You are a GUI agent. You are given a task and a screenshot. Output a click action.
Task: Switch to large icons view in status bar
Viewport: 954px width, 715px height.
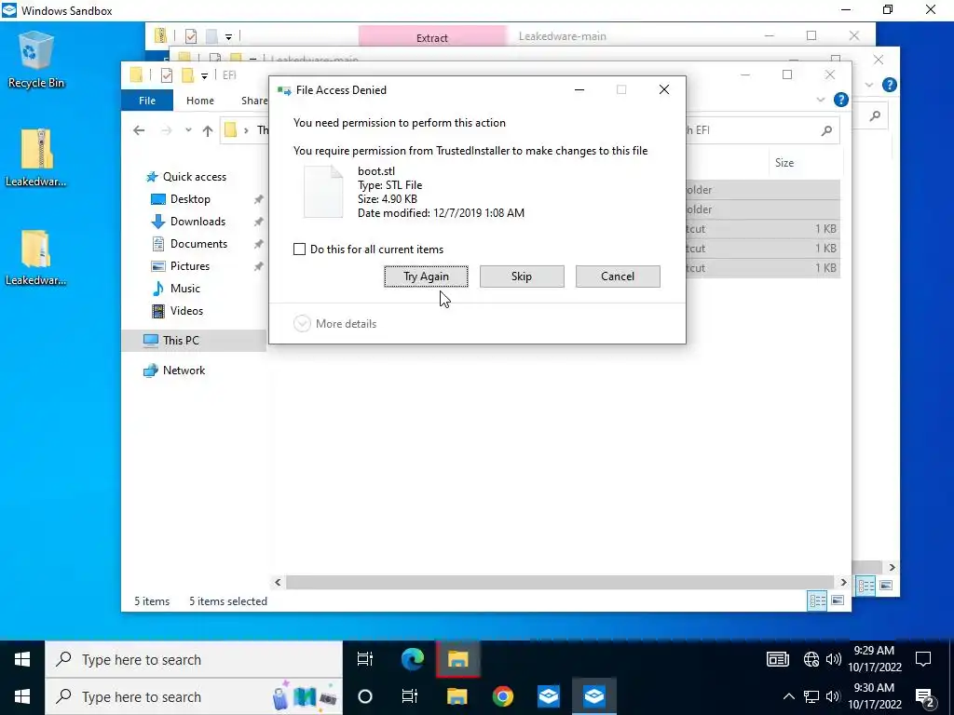838,600
